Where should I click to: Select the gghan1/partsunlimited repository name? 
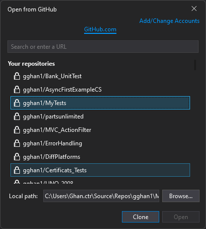[x=53, y=116]
